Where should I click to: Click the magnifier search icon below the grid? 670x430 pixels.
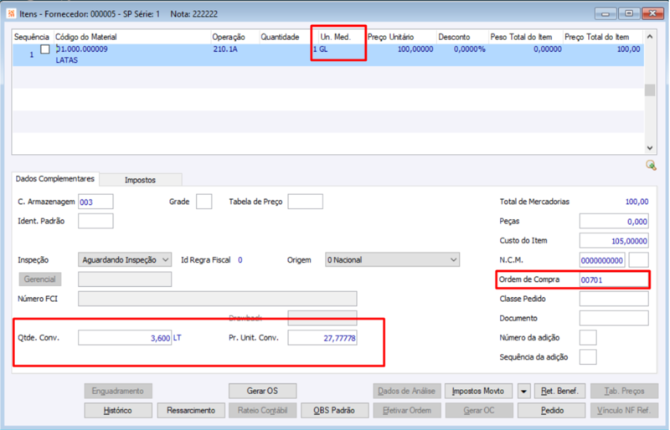point(651,166)
